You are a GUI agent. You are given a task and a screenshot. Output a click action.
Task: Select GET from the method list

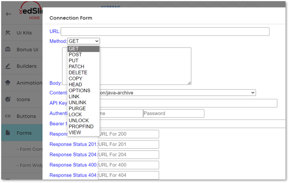[83, 49]
